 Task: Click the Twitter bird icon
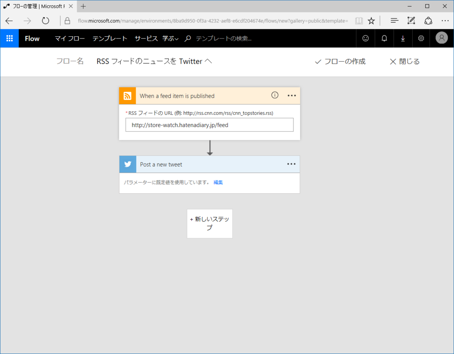pos(128,164)
